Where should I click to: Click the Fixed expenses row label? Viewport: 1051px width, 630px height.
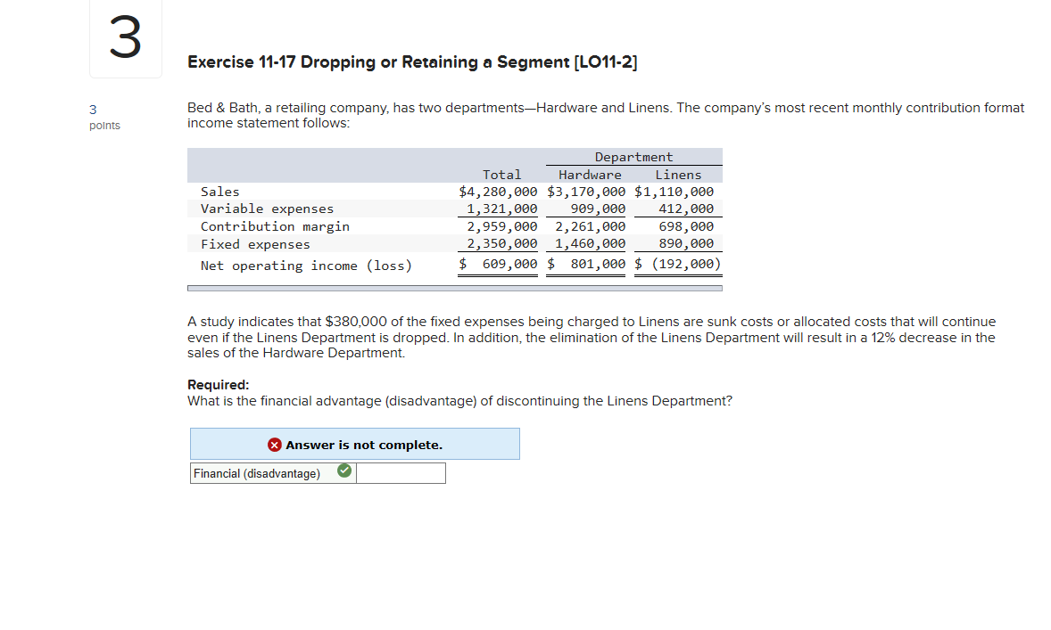tap(258, 243)
